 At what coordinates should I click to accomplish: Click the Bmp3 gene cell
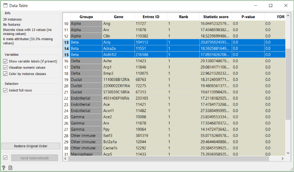pyautogui.click(x=118, y=73)
